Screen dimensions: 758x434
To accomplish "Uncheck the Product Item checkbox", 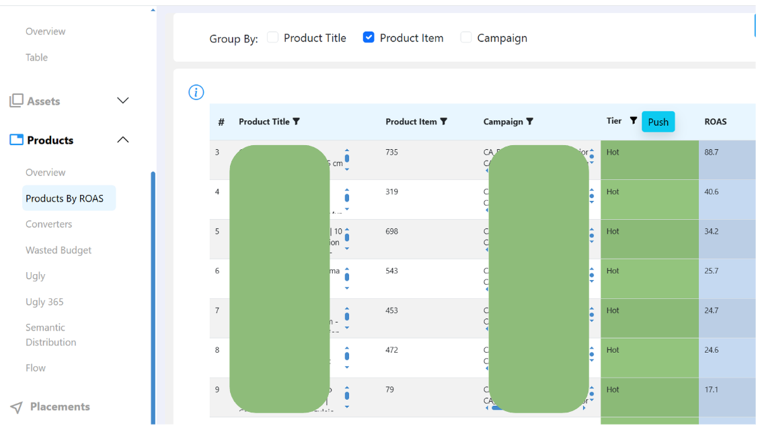I will tap(369, 38).
